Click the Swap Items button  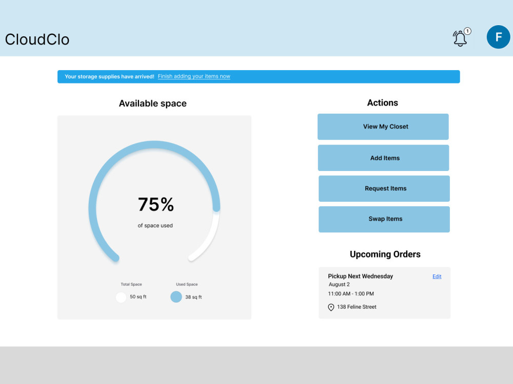(x=384, y=219)
